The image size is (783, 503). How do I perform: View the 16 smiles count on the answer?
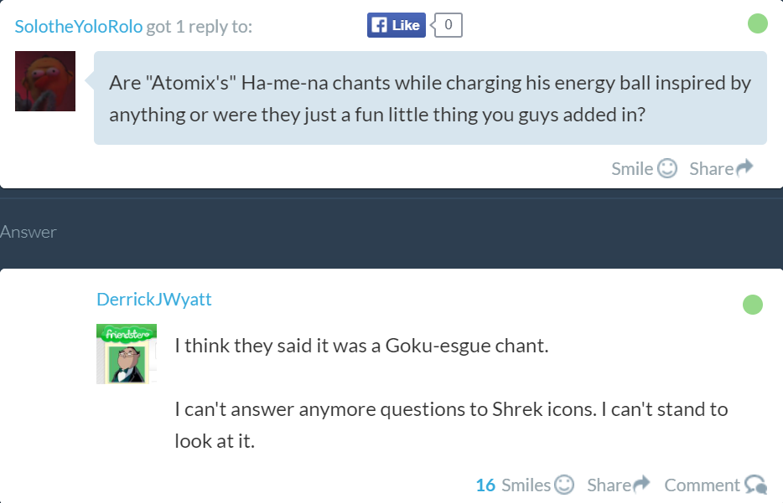pyautogui.click(x=485, y=485)
